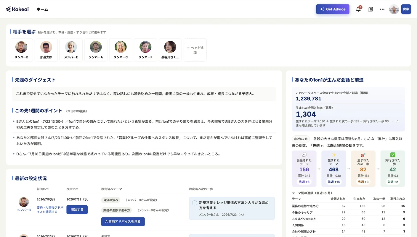Click the Kakeai logo

click(x=17, y=9)
